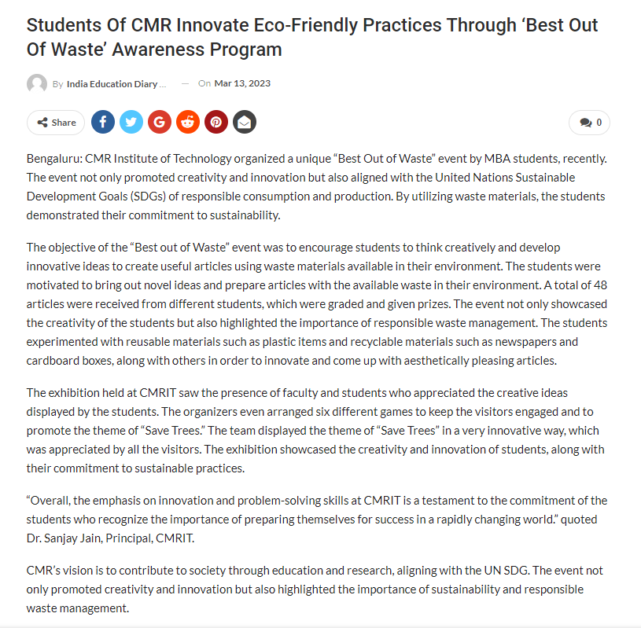This screenshot has width=641, height=628.
Task: Post the article to Reddit
Action: coord(188,122)
